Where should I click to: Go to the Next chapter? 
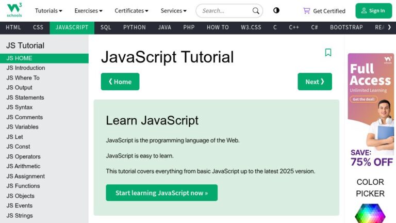click(x=315, y=82)
